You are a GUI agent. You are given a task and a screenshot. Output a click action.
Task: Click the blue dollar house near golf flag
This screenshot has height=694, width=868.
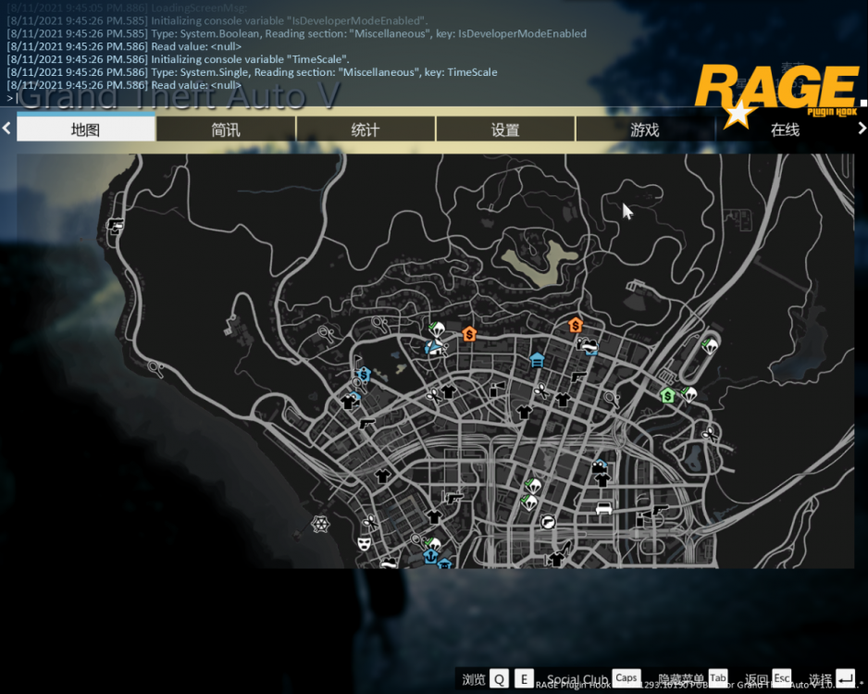coord(364,374)
